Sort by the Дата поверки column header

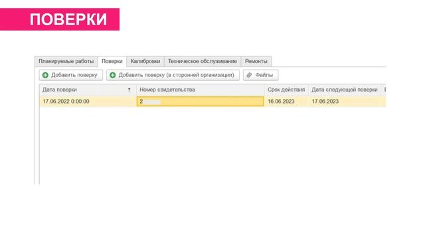click(x=88, y=90)
